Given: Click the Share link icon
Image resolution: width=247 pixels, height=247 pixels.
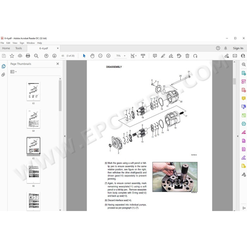Looking at the screenshot, I should tap(227, 56).
